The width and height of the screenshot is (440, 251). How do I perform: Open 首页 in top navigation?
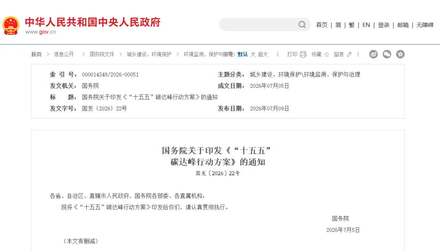click(x=322, y=25)
